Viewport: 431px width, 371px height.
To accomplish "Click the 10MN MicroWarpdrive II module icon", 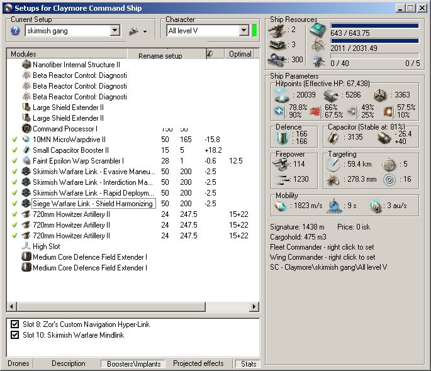I will pos(26,139).
